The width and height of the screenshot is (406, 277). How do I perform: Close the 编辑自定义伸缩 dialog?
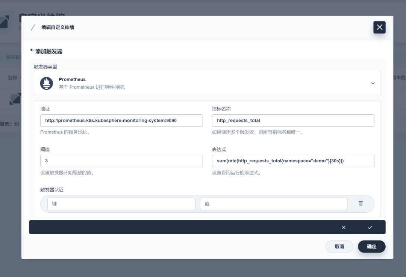[x=379, y=27]
